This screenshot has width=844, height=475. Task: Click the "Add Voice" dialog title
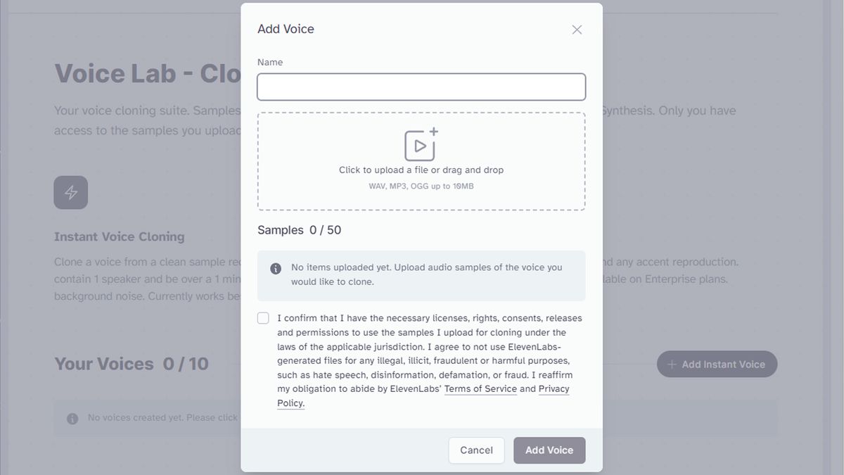tap(286, 29)
